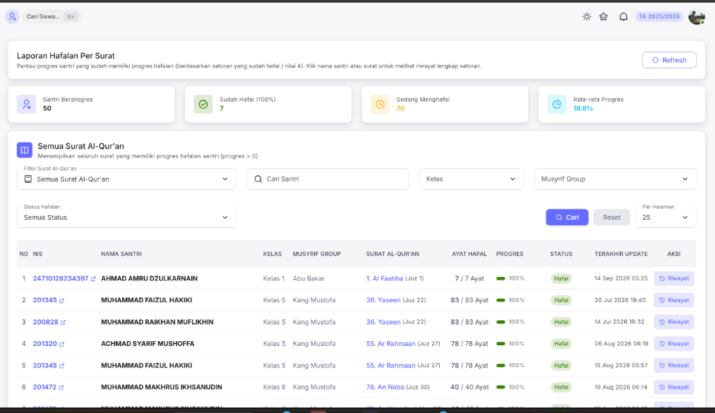Click the student search icon in top-left corner
715x413 pixels.
click(13, 17)
